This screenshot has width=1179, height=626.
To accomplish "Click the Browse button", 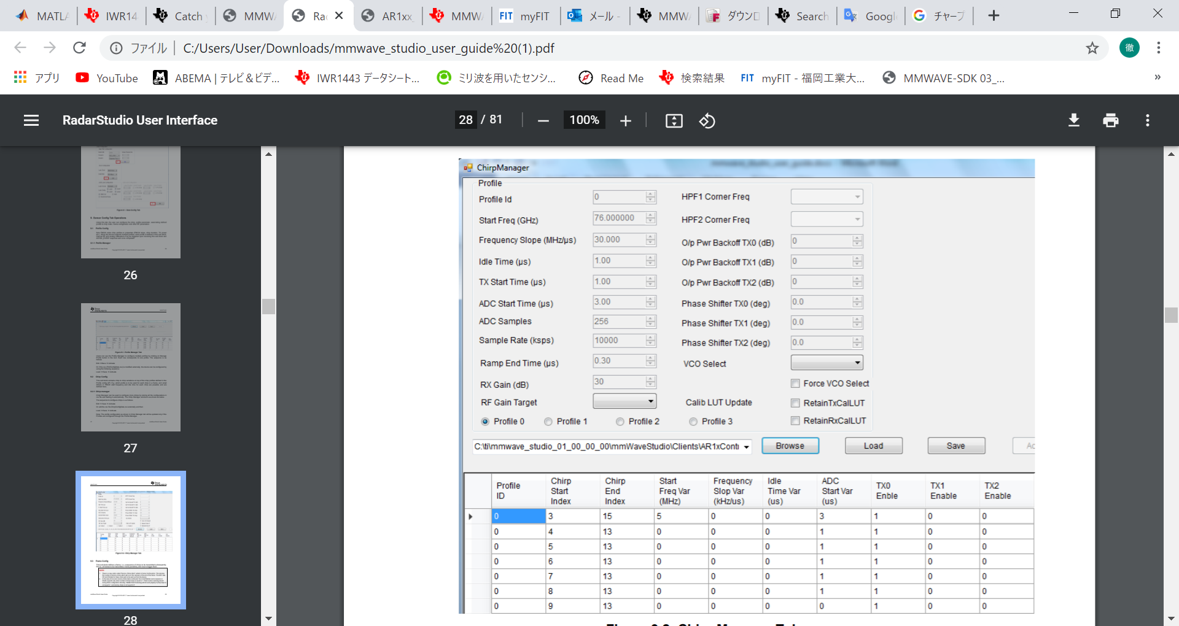I will pos(790,446).
